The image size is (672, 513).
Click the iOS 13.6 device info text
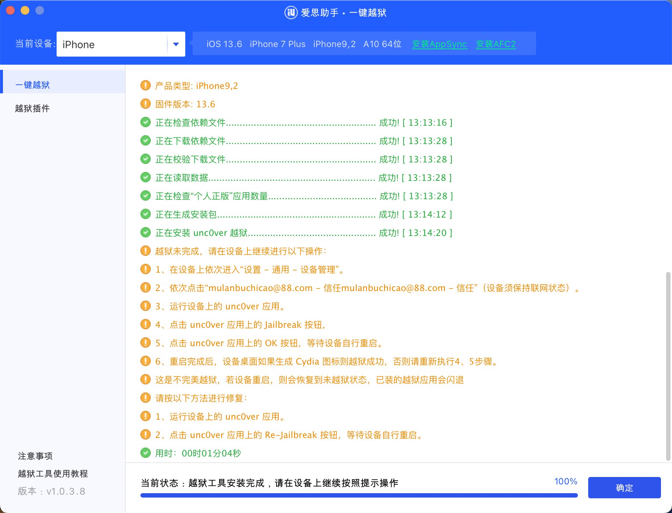point(224,44)
